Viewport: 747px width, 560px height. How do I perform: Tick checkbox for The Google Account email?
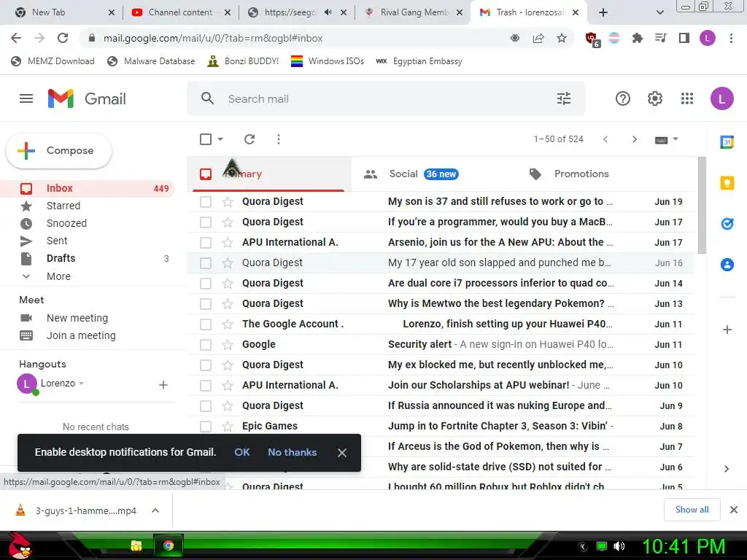(x=206, y=324)
